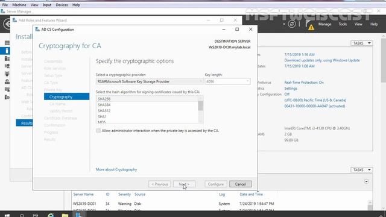Select Local Server icon in sidebar
Image resolution: width=386 pixels, height=217 pixels.
[7, 51]
